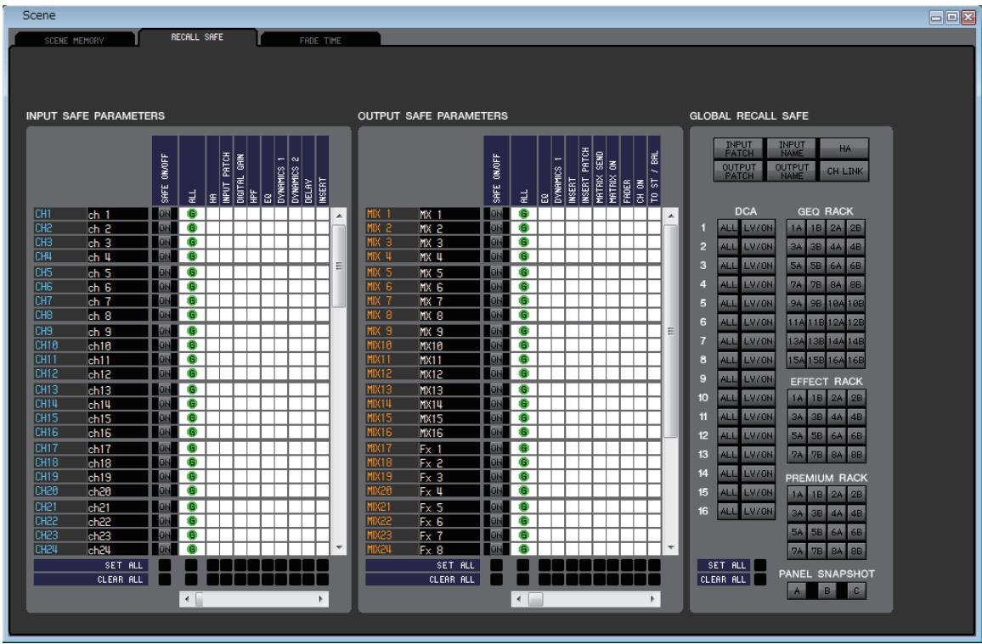The image size is (982, 644).
Task: Click ALL button for DCA 1
Action: (x=728, y=228)
